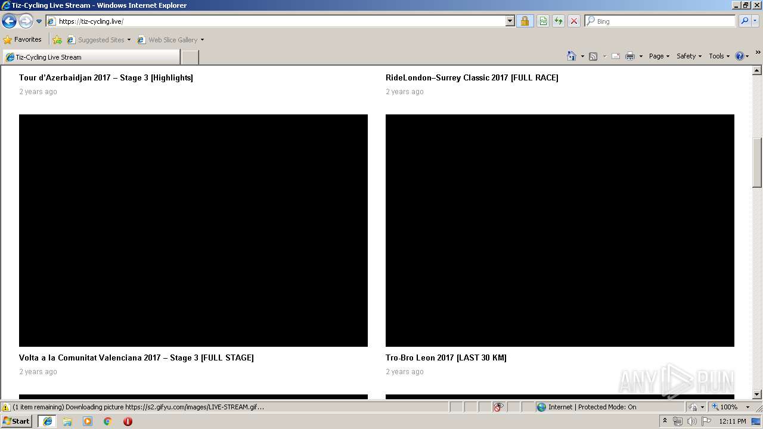763x429 pixels.
Task: Click the Read Mail envelope icon
Action: point(616,56)
